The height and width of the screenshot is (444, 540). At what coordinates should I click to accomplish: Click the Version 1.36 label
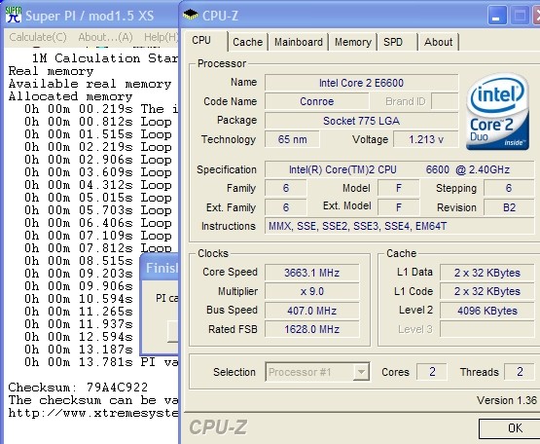click(506, 400)
